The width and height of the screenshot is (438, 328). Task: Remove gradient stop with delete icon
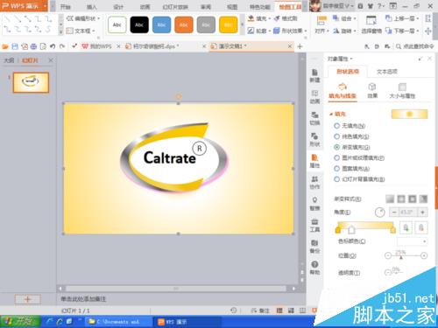(421, 228)
